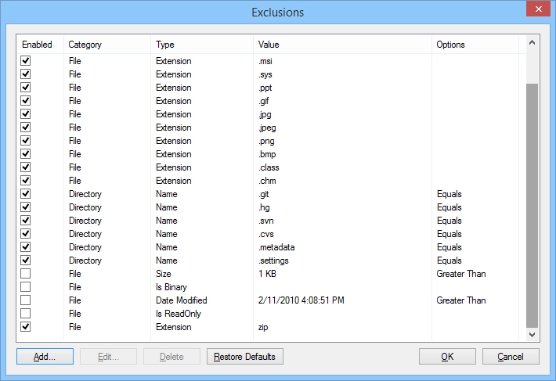The image size is (556, 381).
Task: Select the Is ReadOnly type cell
Action: click(179, 314)
